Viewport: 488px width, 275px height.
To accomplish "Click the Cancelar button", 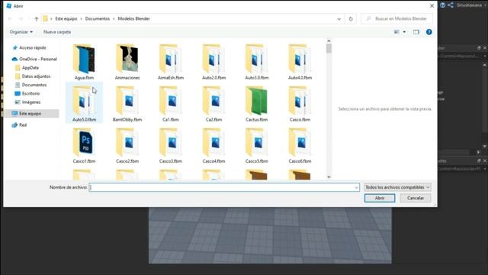I will [x=415, y=198].
